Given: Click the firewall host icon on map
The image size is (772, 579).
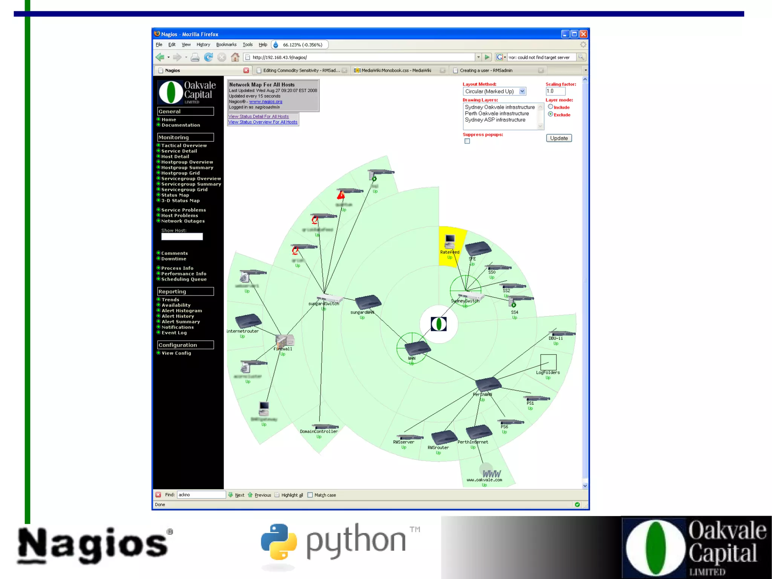Looking at the screenshot, I should [285, 341].
